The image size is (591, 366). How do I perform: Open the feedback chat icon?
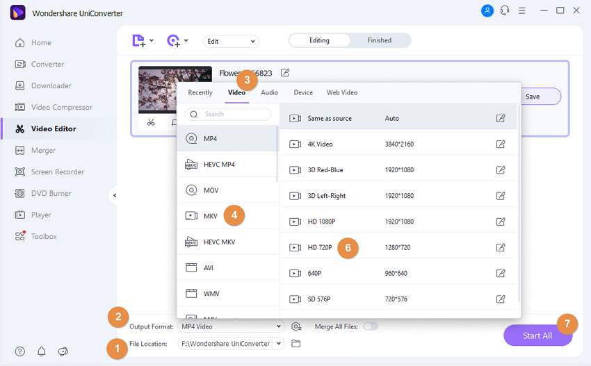[x=63, y=351]
